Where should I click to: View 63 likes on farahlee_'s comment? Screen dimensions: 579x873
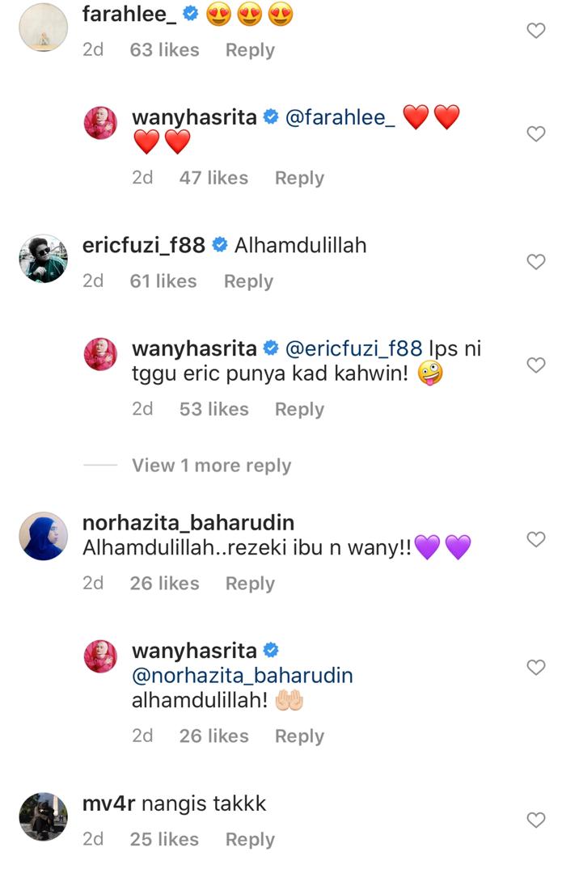(x=164, y=50)
